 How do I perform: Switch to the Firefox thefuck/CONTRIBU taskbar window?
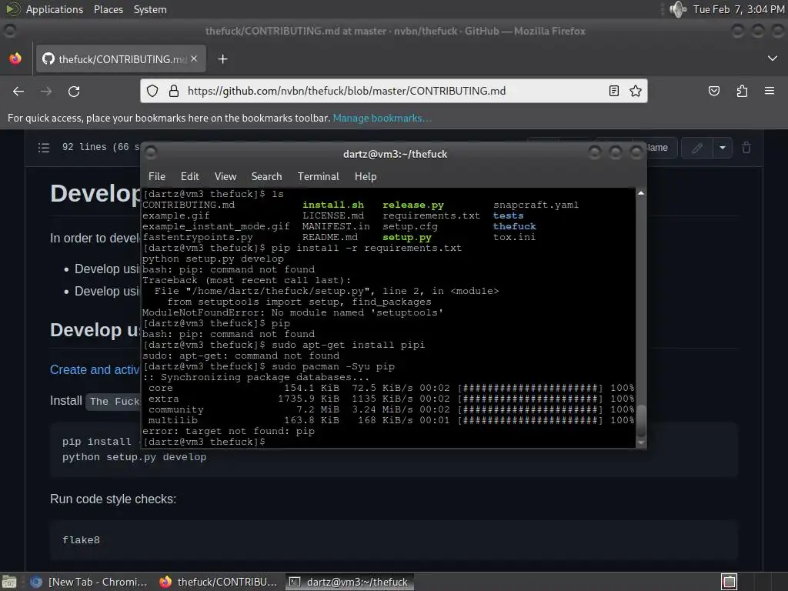click(218, 582)
